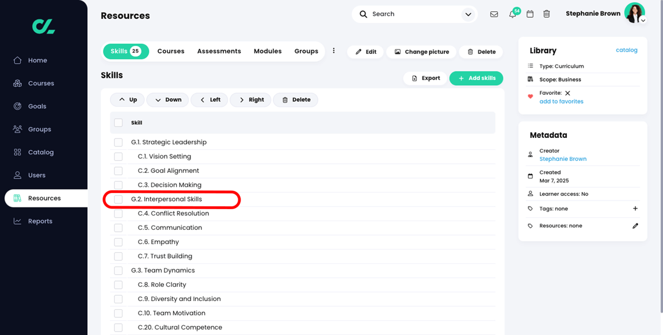Image resolution: width=663 pixels, height=335 pixels.
Task: Click inside the Search input field
Action: pyautogui.click(x=409, y=14)
